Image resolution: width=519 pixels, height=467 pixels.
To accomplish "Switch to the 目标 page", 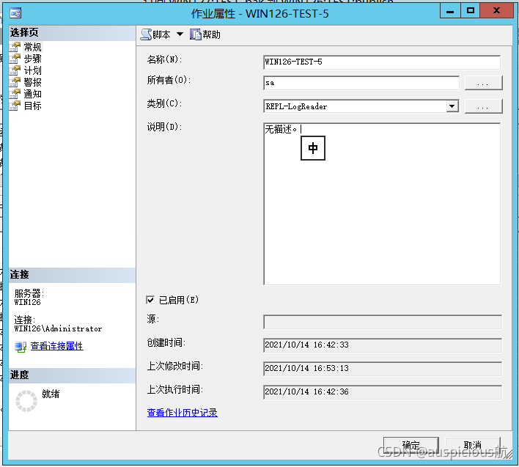I will point(32,106).
